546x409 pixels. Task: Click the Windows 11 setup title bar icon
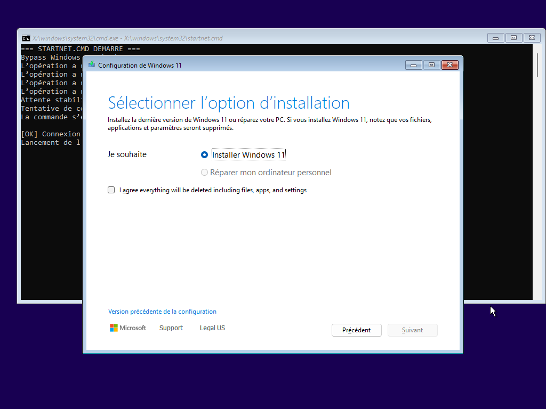(92, 65)
